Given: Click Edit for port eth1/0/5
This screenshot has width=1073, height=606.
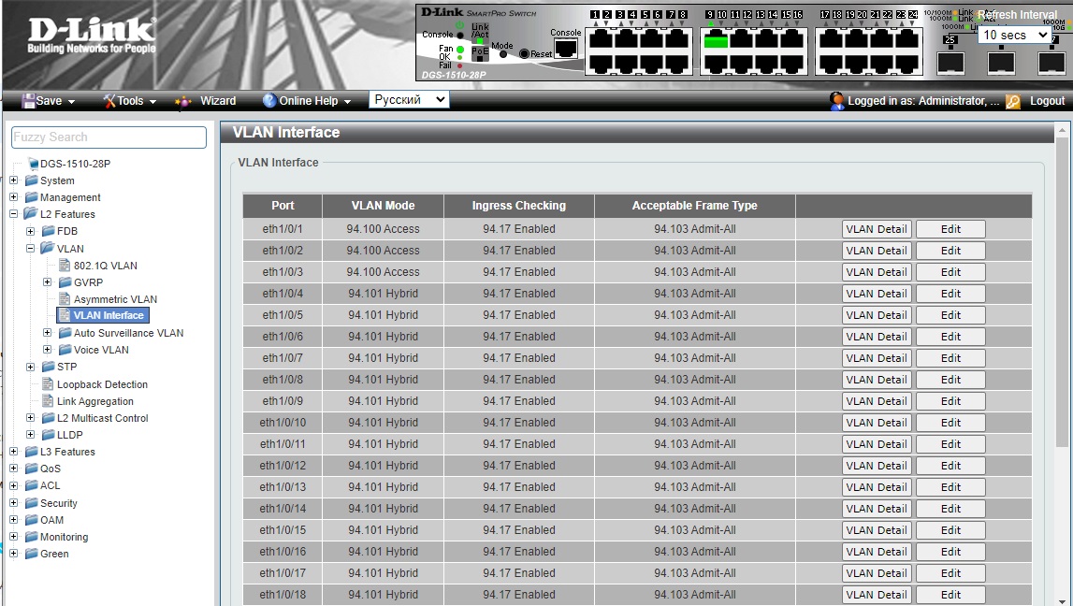Looking at the screenshot, I should tap(950, 315).
